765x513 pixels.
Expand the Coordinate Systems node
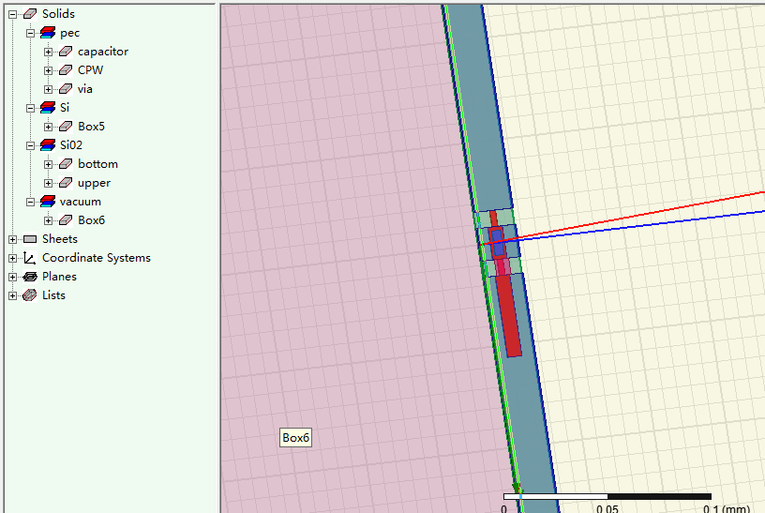13,258
